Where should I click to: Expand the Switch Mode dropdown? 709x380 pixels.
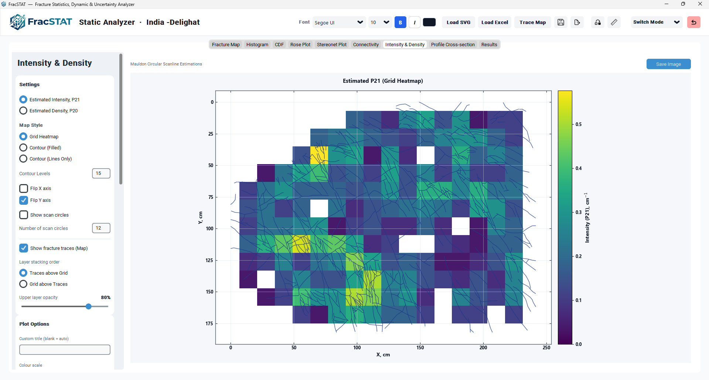click(x=657, y=22)
